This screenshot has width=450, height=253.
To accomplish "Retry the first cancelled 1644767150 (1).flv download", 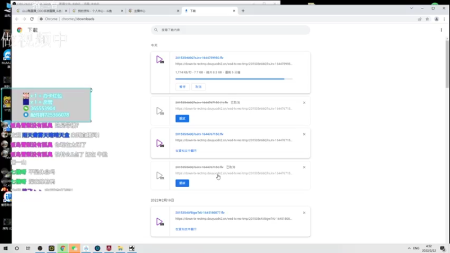I will coord(182,119).
